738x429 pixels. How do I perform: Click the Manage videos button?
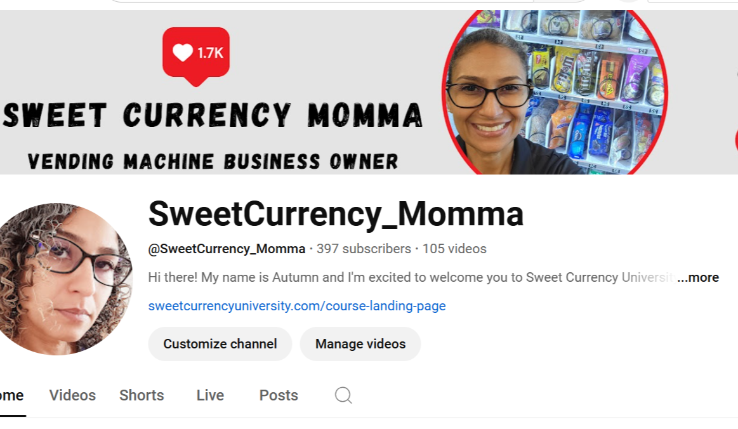point(360,344)
